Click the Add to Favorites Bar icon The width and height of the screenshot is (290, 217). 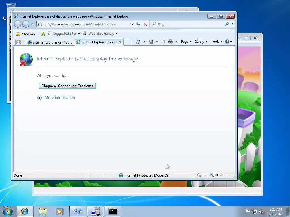coord(43,34)
